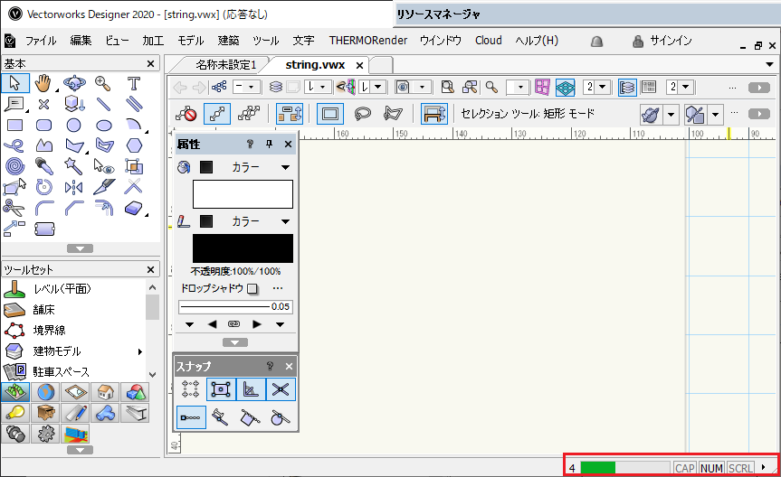
Task: Select the Rotate tool
Action: coord(43,187)
